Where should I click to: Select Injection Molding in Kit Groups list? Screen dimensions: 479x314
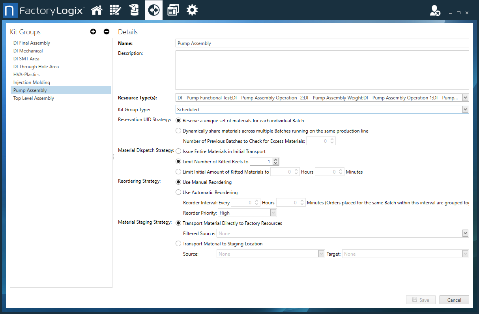[x=32, y=82]
